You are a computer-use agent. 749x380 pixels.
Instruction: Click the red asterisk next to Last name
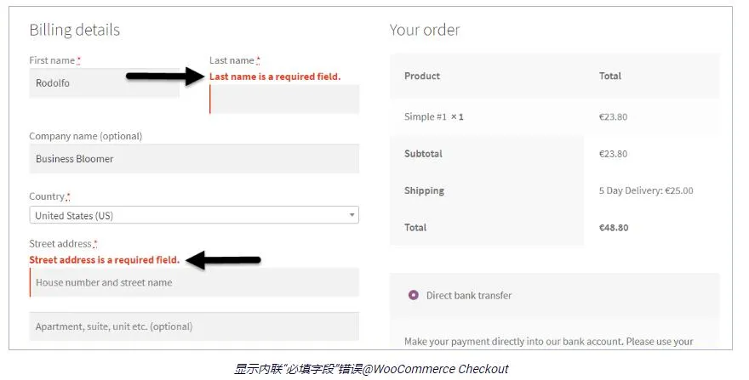point(258,60)
